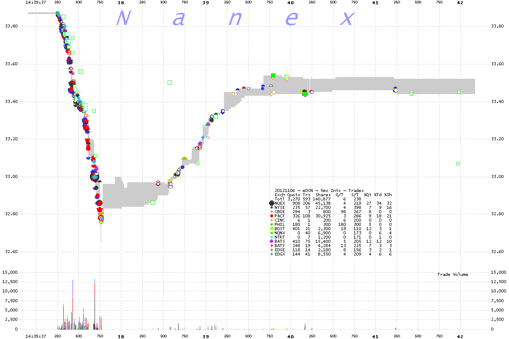Click the 'NQEX' exchange label
509x339 pixels.
click(x=280, y=203)
